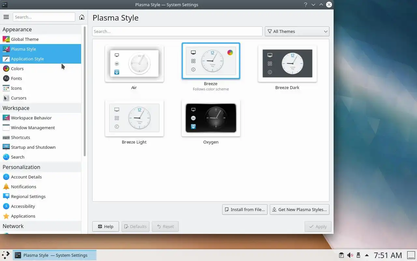The image size is (417, 261).
Task: Click the Notifications bell icon
Action: pyautogui.click(x=6, y=187)
